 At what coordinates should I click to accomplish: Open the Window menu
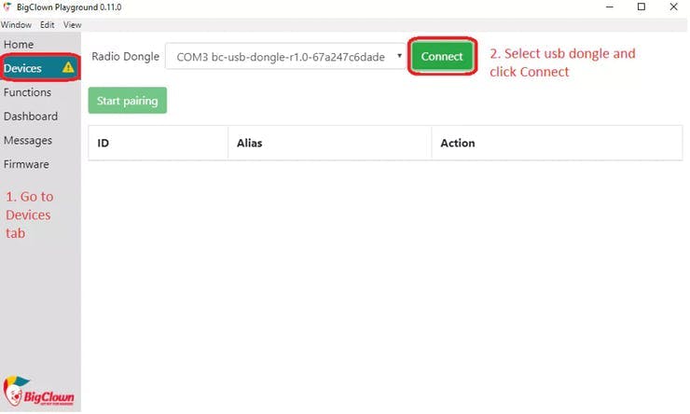(16, 24)
